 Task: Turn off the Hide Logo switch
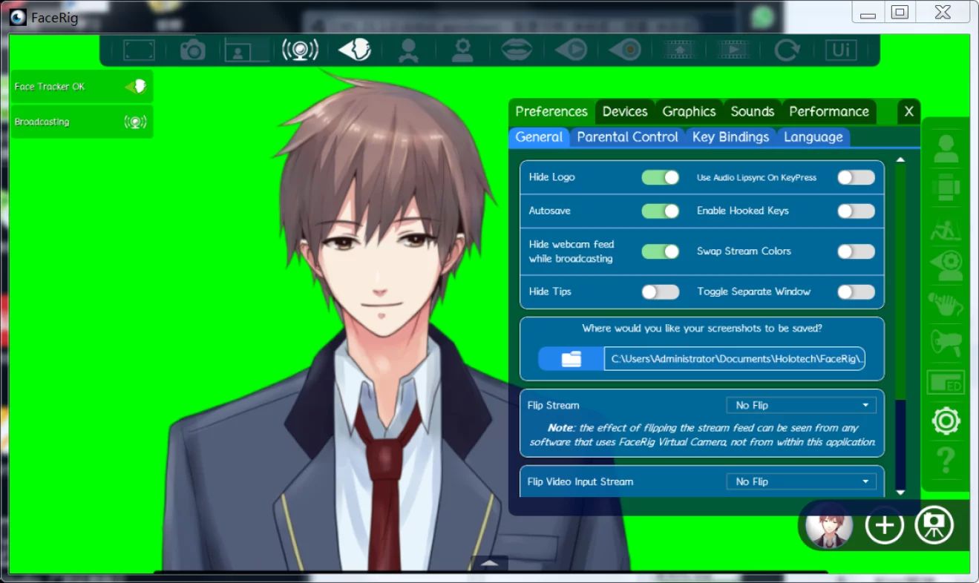[x=661, y=177]
